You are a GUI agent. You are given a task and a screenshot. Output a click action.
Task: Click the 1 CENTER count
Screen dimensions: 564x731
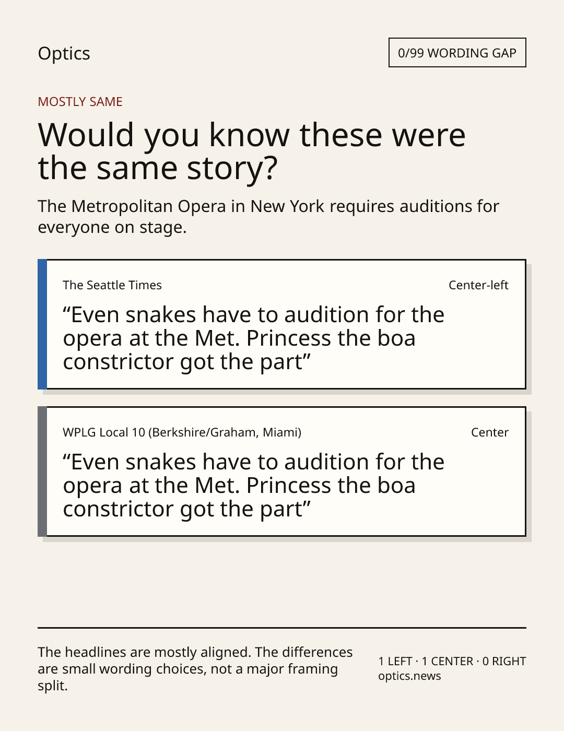point(448,662)
